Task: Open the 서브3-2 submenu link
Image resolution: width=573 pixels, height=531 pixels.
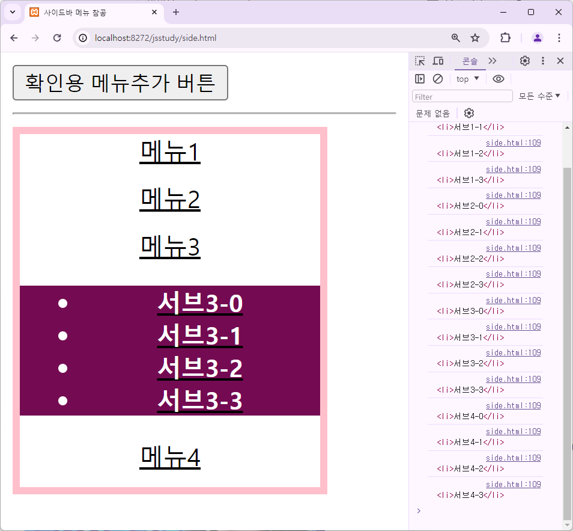Action: coord(200,368)
